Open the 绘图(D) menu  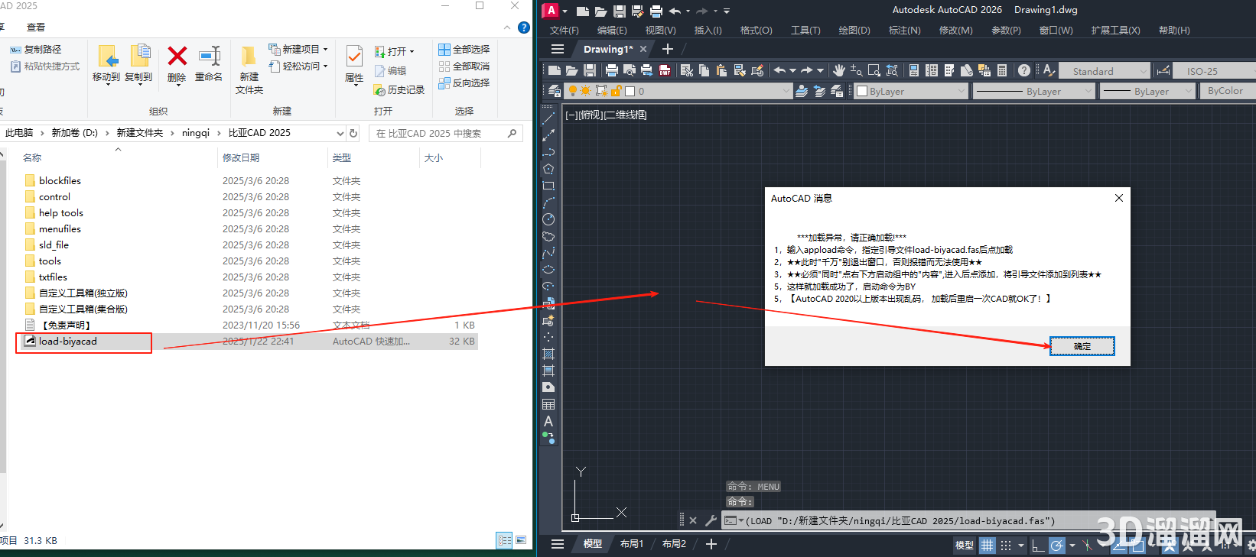(x=854, y=31)
